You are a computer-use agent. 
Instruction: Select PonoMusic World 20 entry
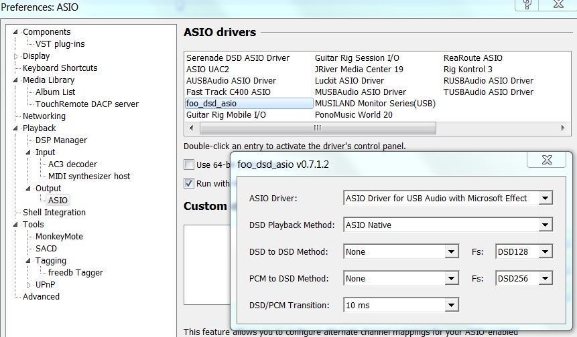[354, 115]
